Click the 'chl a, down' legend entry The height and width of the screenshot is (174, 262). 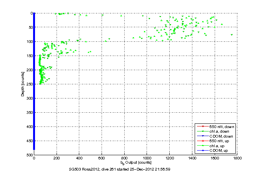pos(213,131)
